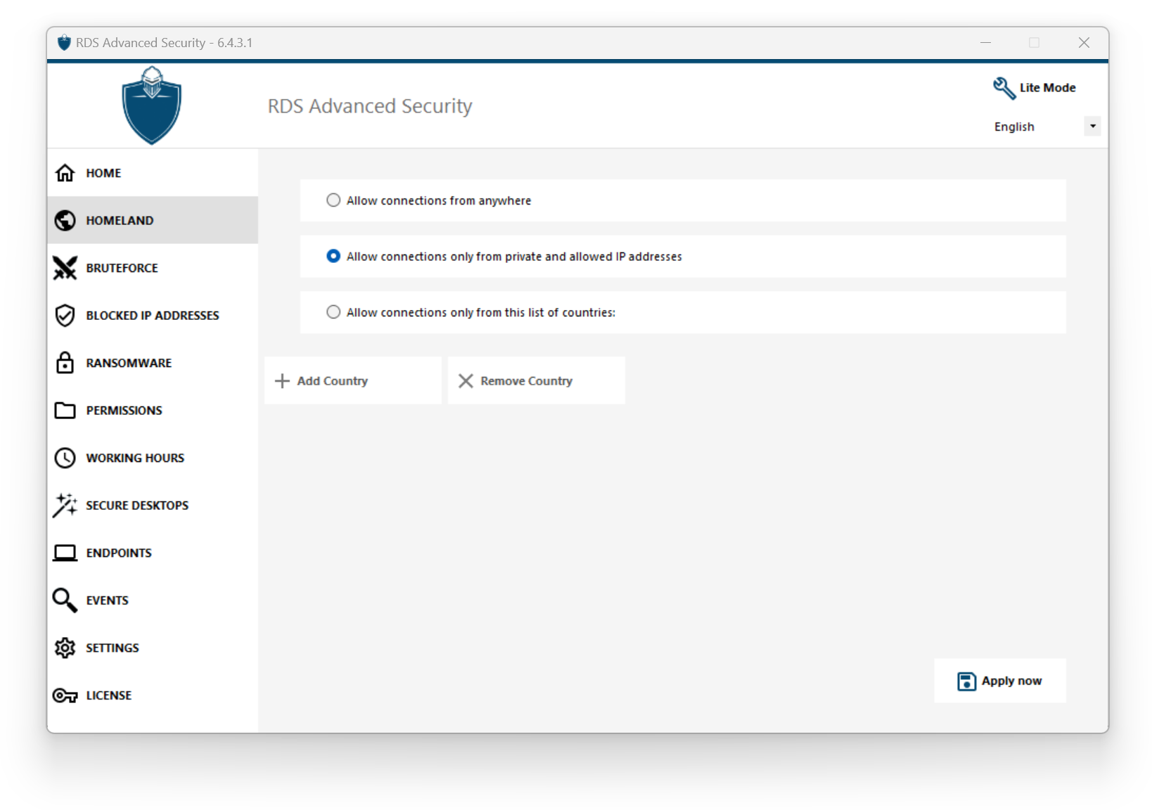The height and width of the screenshot is (810, 1152).
Task: Open SECURE DESKTOPS section
Action: (x=153, y=506)
